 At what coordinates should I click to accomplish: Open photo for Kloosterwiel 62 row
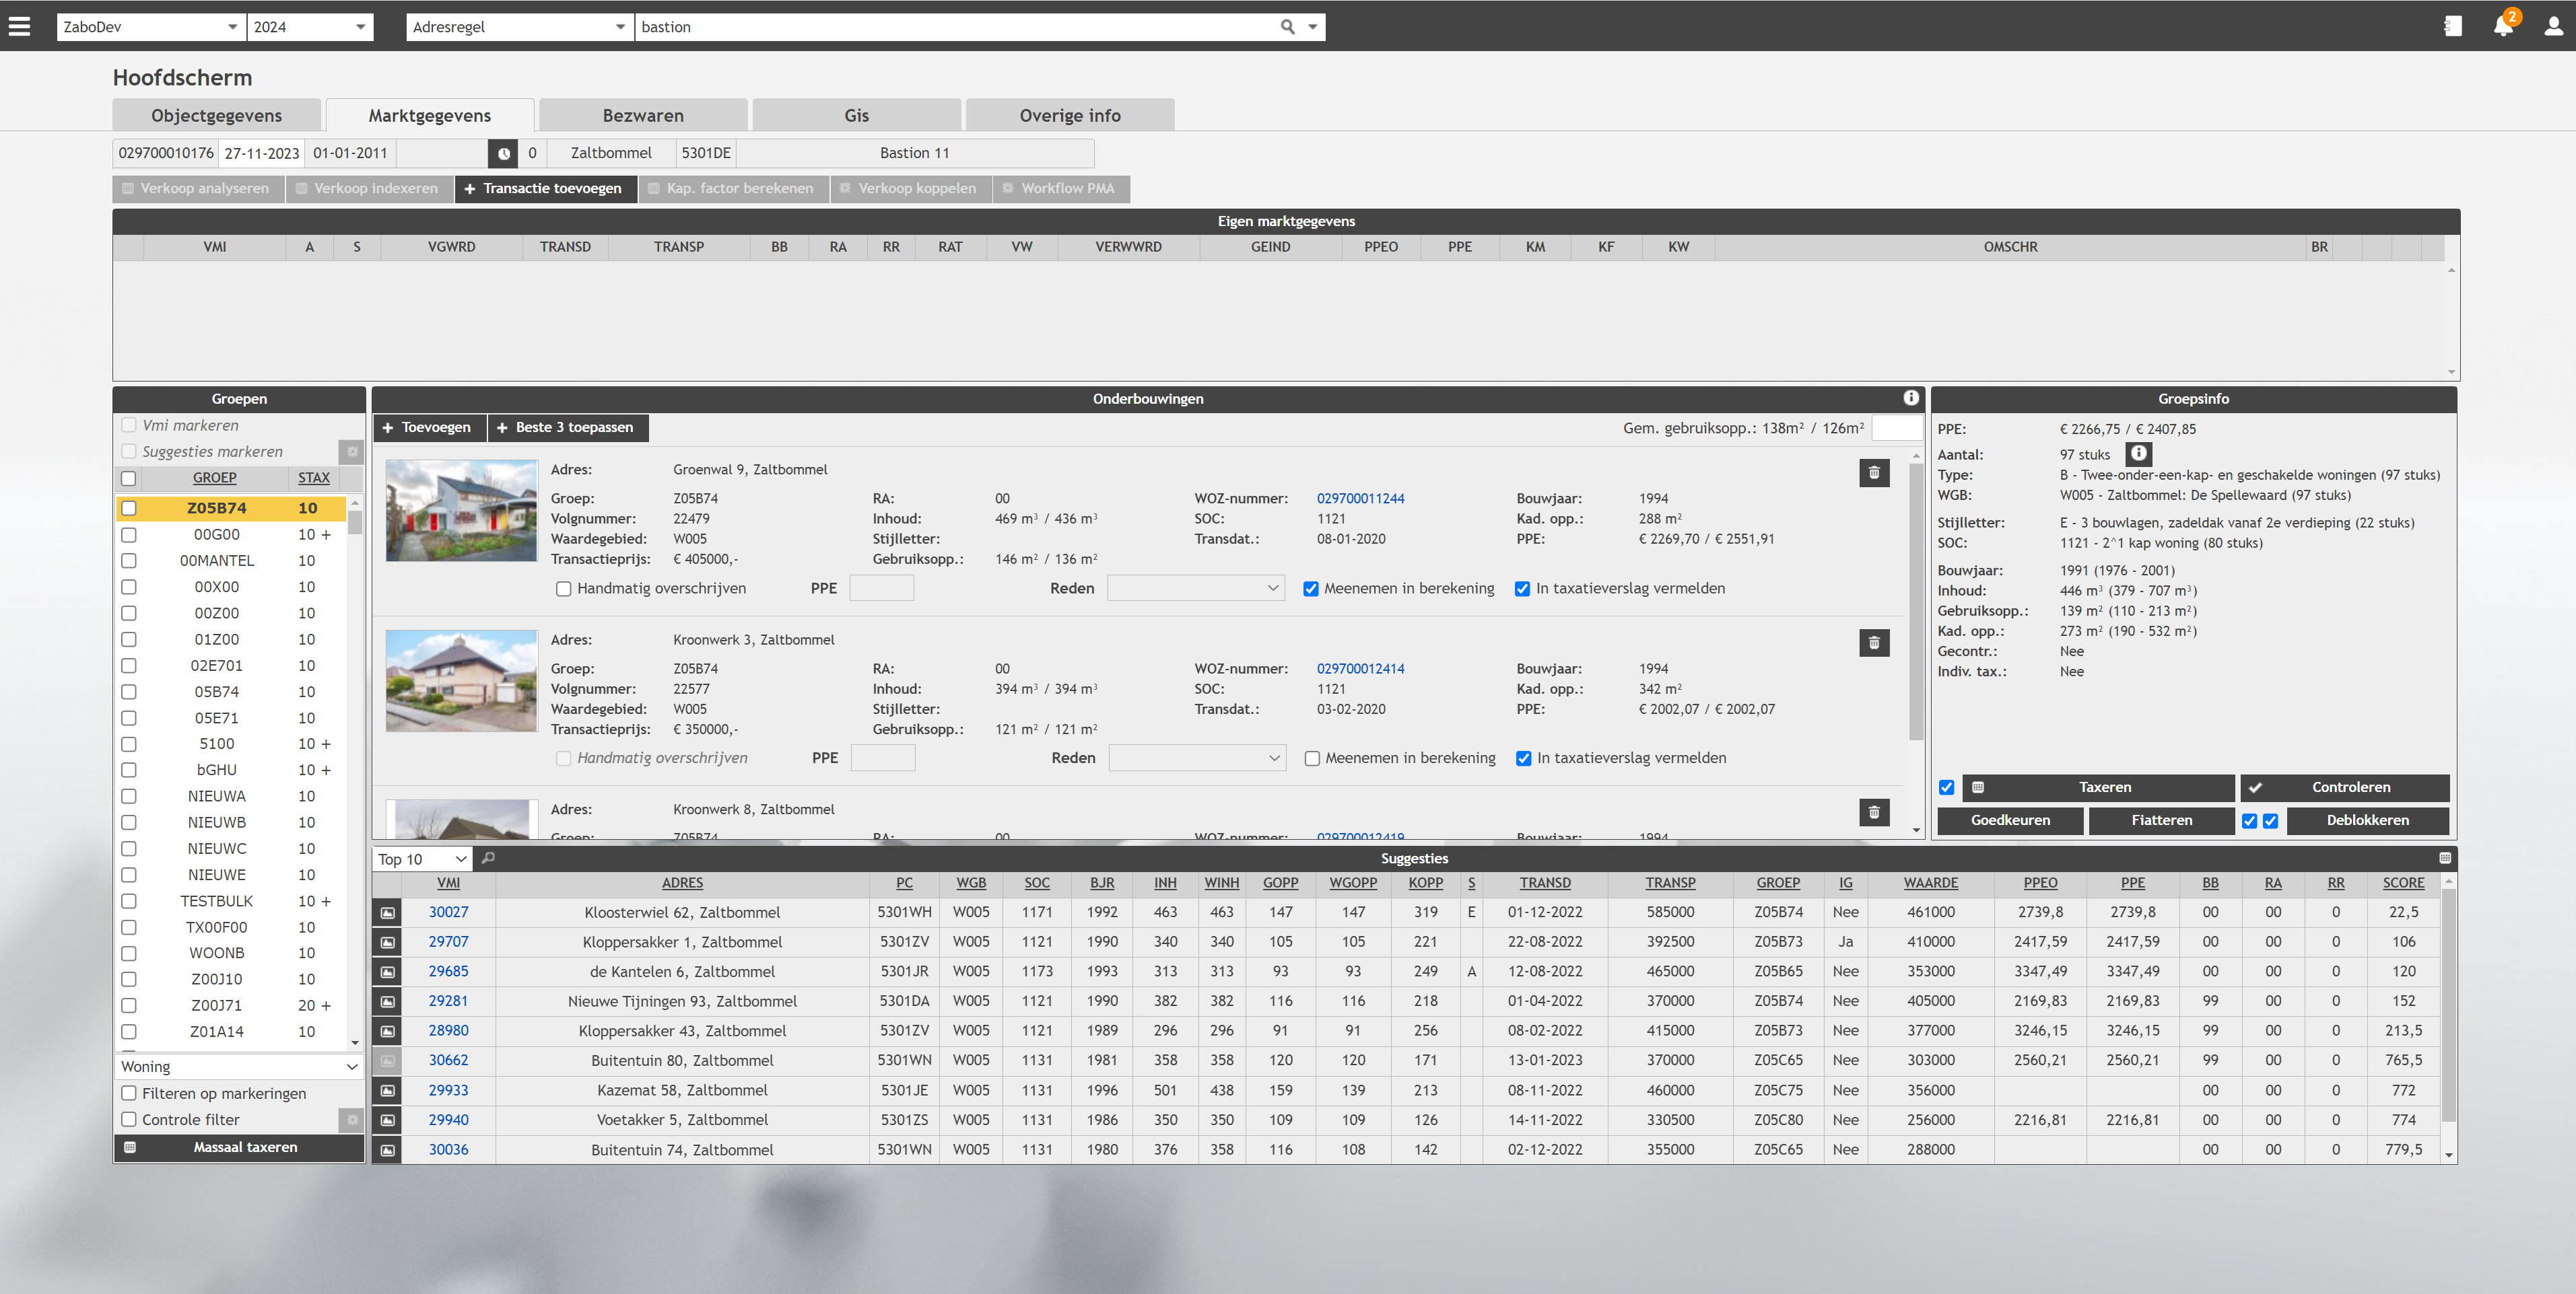click(388, 912)
